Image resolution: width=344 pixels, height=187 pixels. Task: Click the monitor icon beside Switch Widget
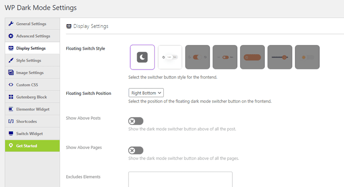tap(11, 134)
